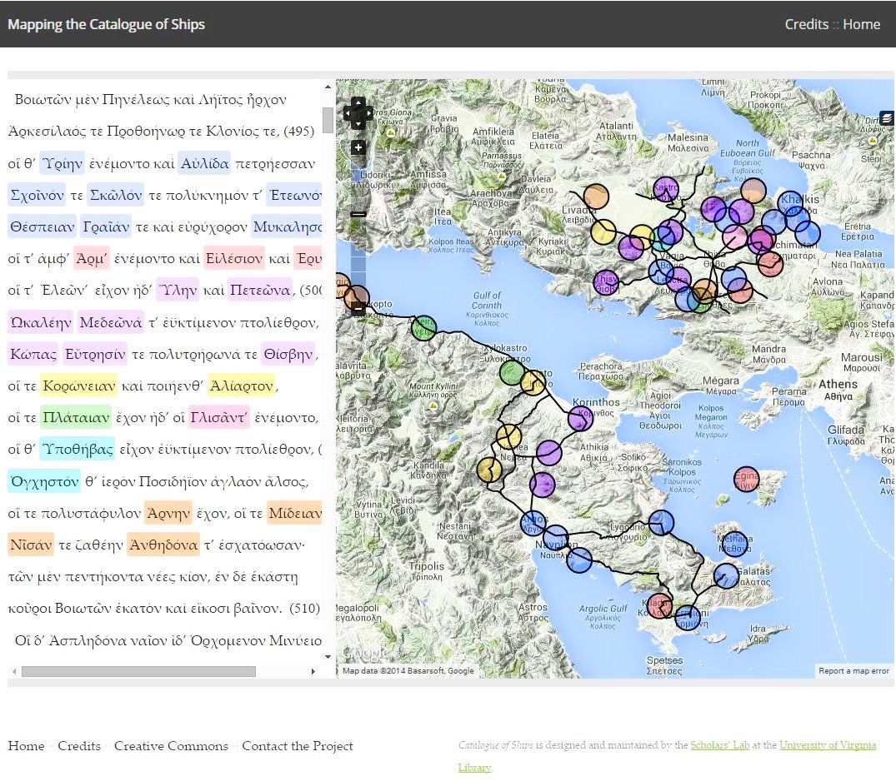Click the red Egina marker on the map
Screen dimensions: 896x781
[x=746, y=480]
